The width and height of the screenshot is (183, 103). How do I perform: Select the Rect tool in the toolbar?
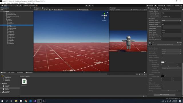click(15, 5)
